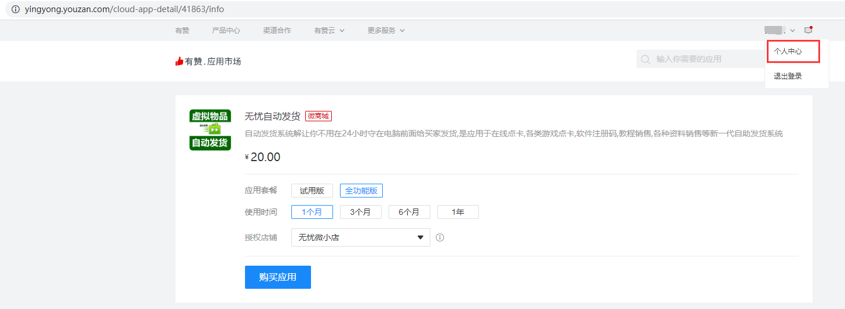Collapse the user account dropdown arrow
Image resolution: width=845 pixels, height=309 pixels.
pos(792,31)
